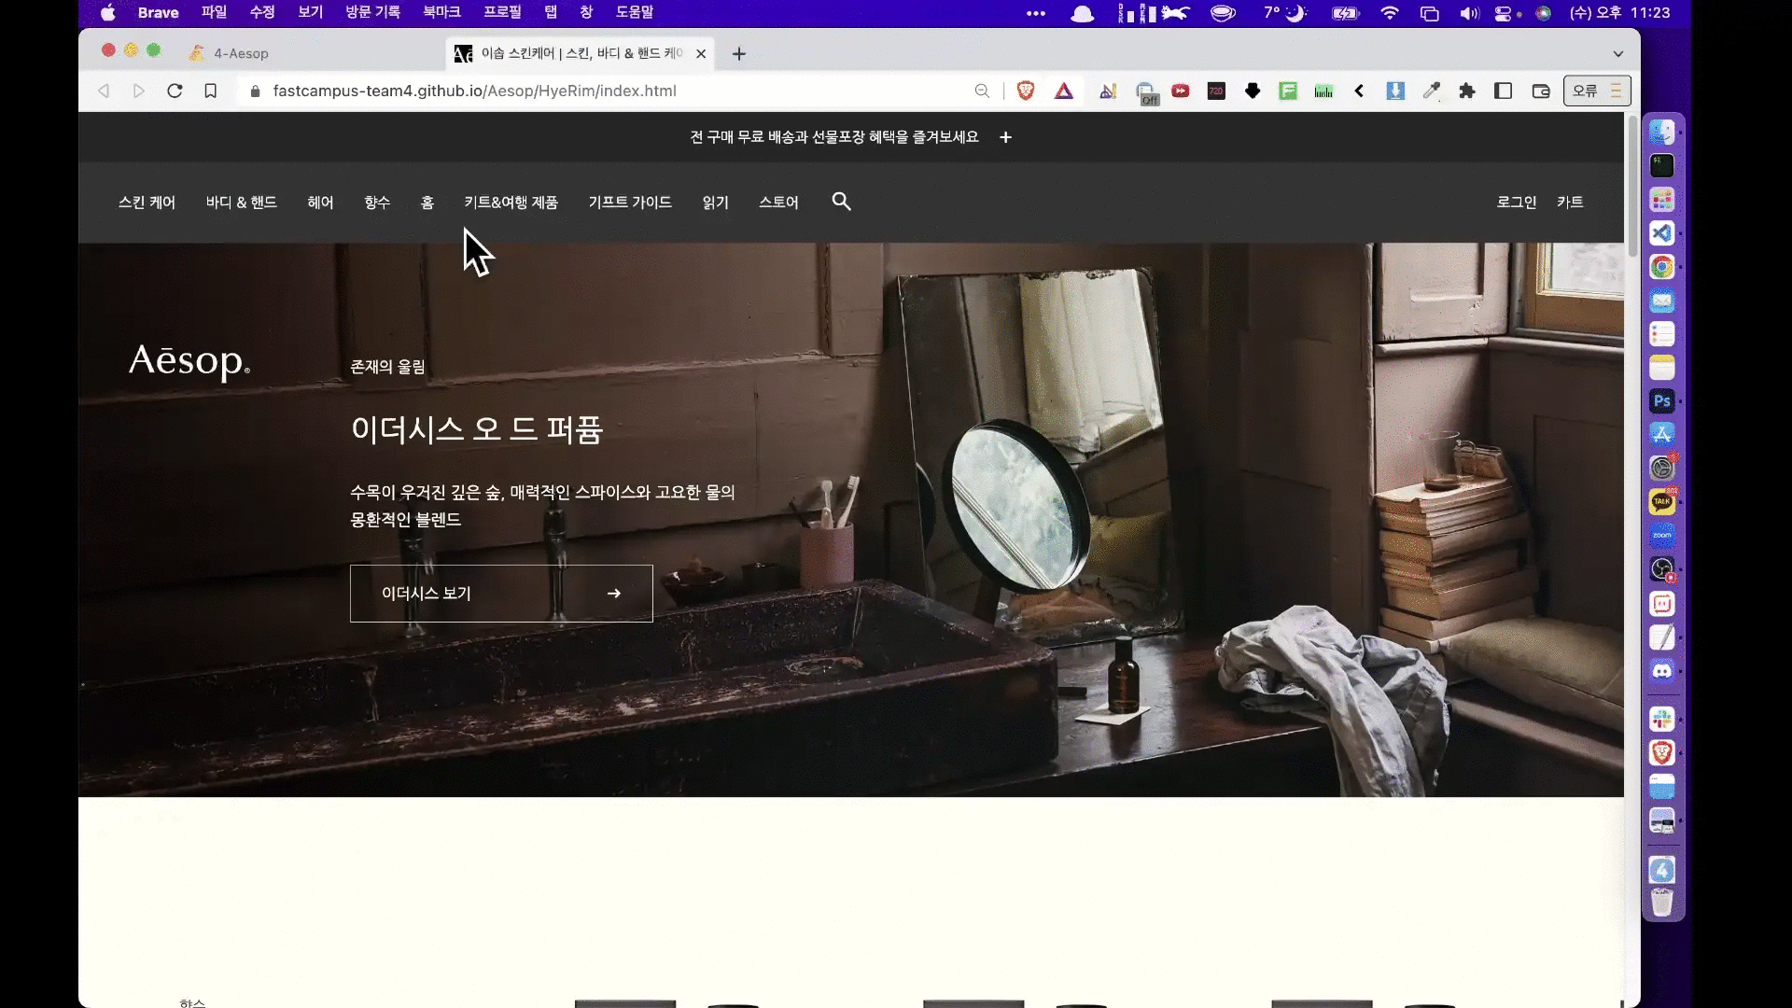Open KakaoTalk from the dock
This screenshot has height=1008, width=1792.
point(1661,502)
